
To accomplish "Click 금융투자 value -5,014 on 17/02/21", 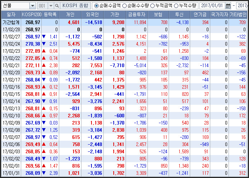I will [140, 65].
